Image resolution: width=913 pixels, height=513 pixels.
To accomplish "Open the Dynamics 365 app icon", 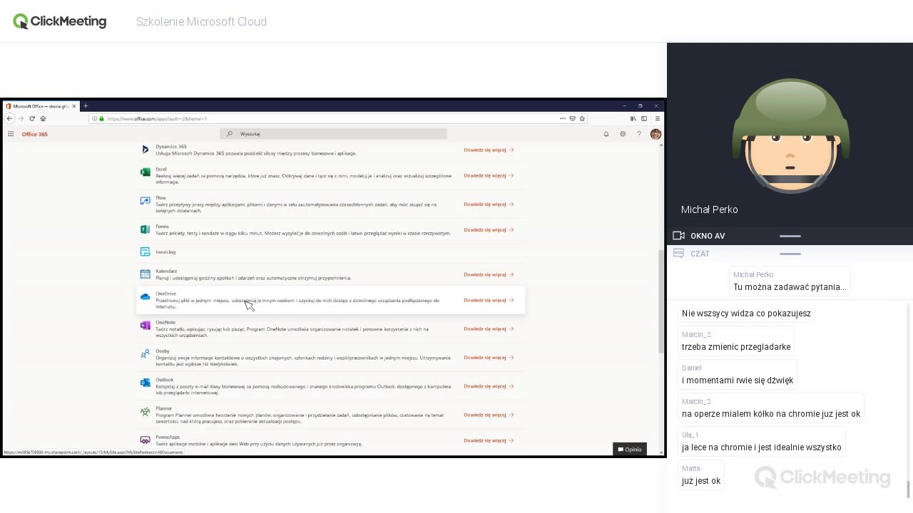I will 146,150.
